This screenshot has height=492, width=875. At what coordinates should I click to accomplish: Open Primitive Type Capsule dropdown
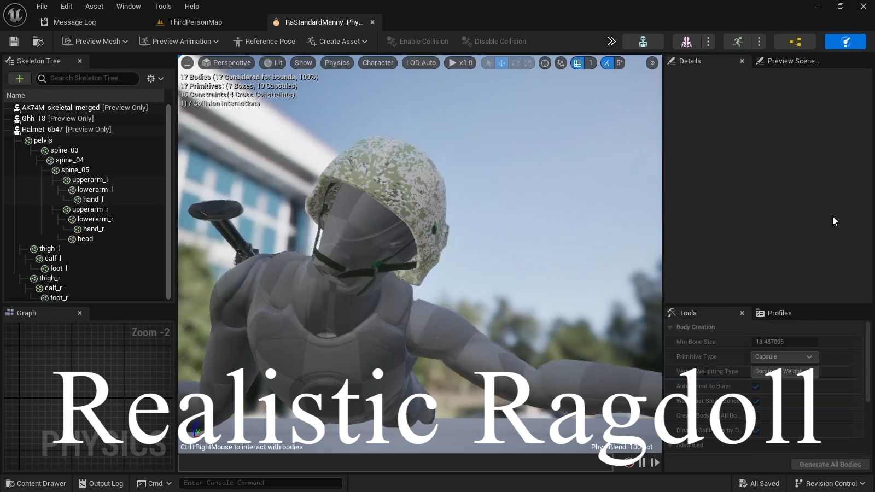(784, 356)
